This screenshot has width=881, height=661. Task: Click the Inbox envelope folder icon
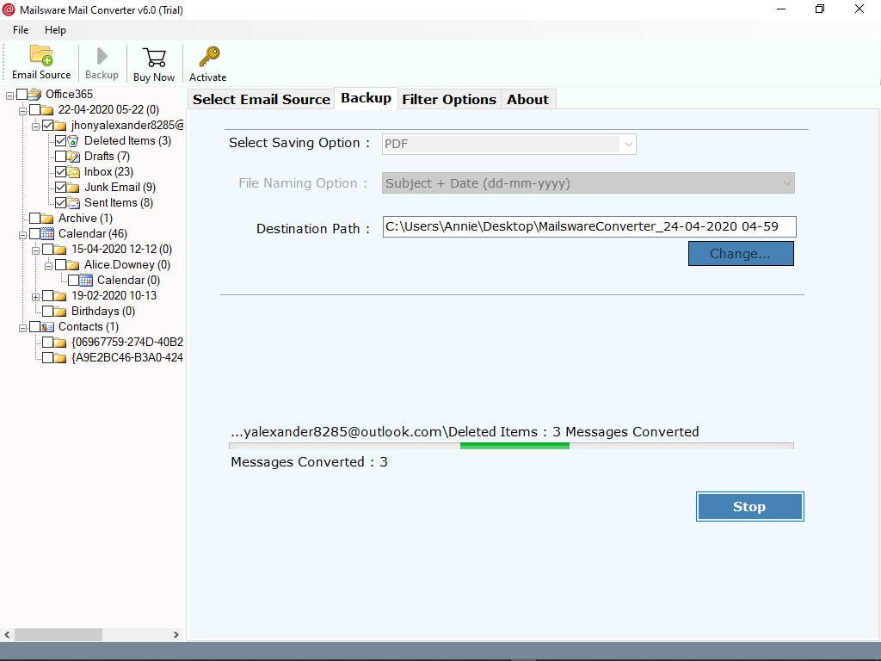73,171
